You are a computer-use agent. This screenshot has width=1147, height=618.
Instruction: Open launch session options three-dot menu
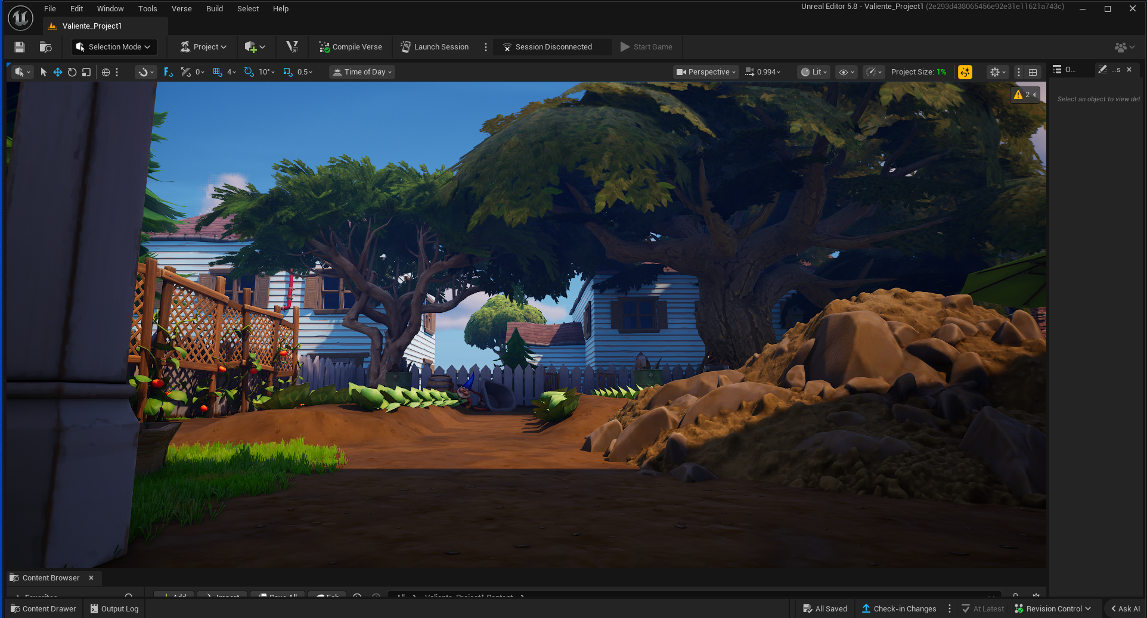tap(486, 47)
